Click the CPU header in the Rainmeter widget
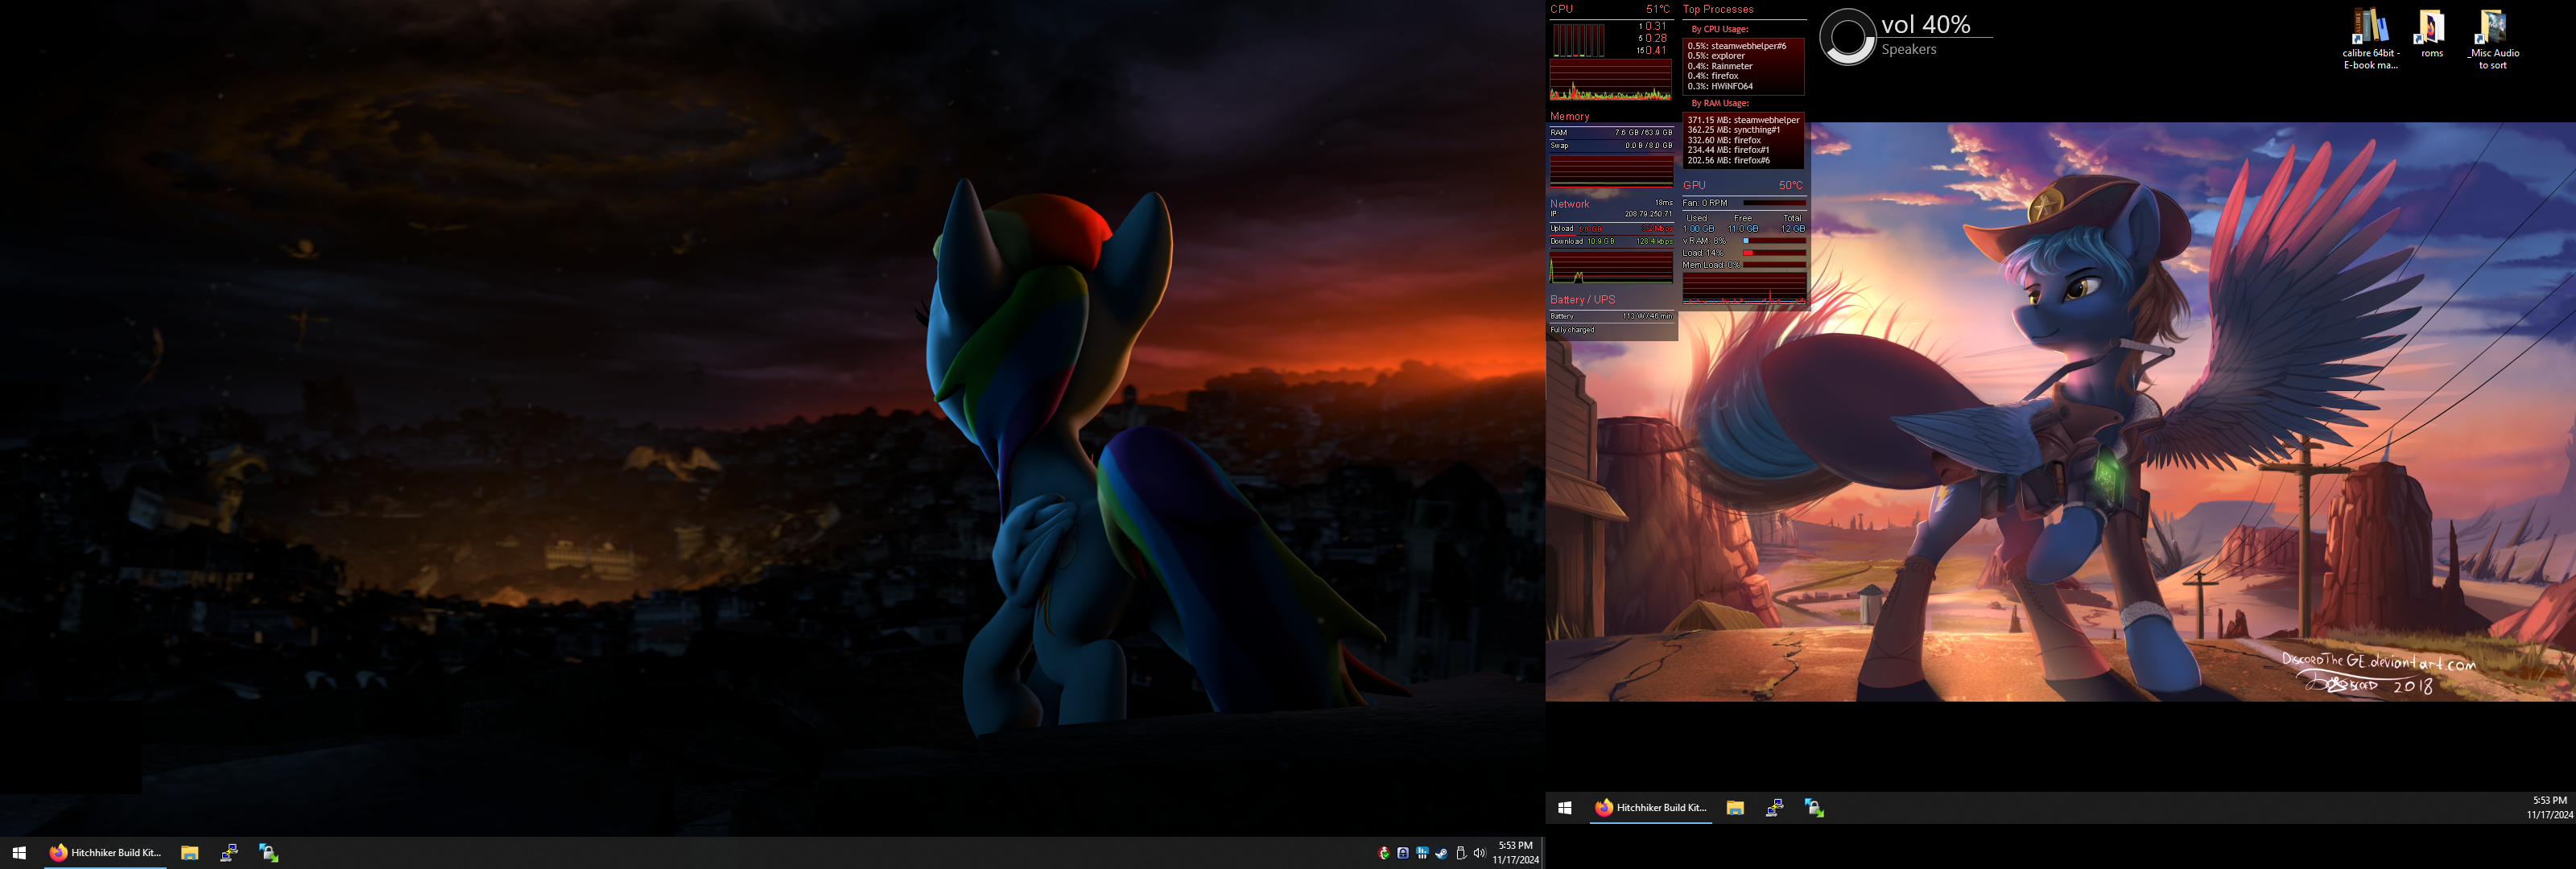 coord(1561,9)
